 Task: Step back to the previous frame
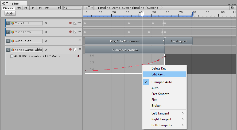(26, 8)
